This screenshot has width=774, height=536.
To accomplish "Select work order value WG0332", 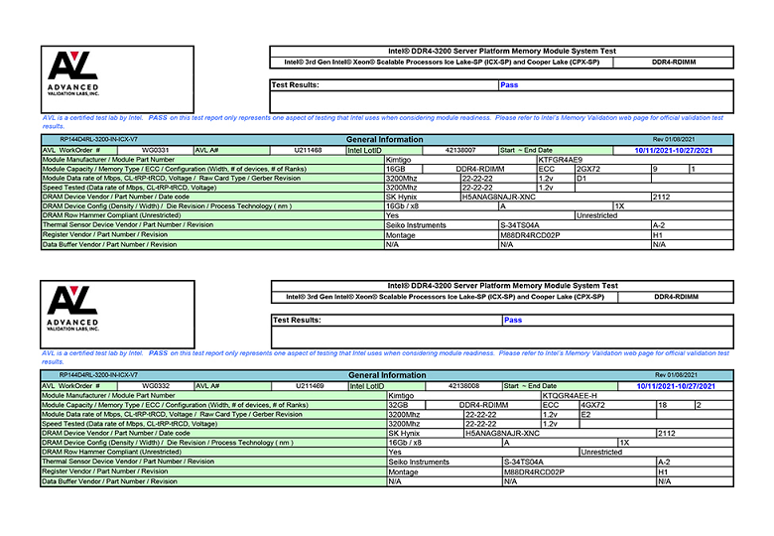I will tap(156, 386).
